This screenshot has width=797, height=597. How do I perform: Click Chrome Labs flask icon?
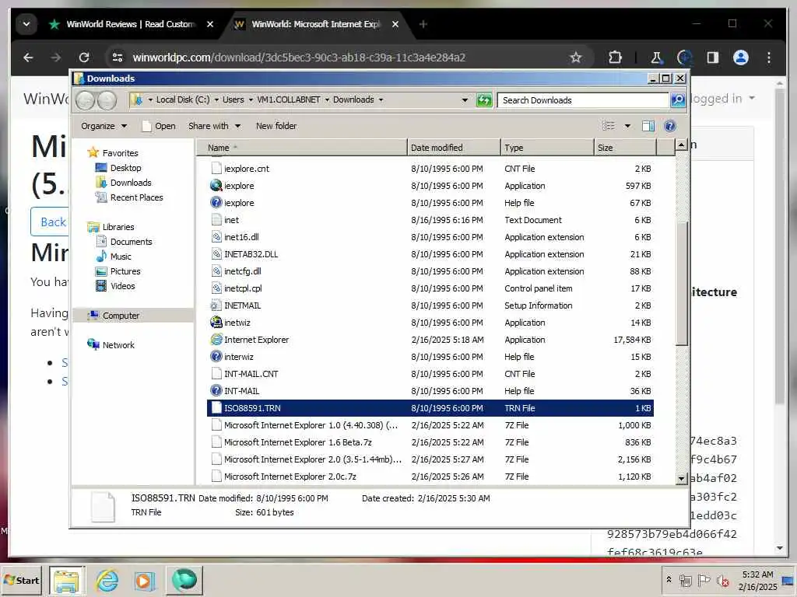click(656, 58)
